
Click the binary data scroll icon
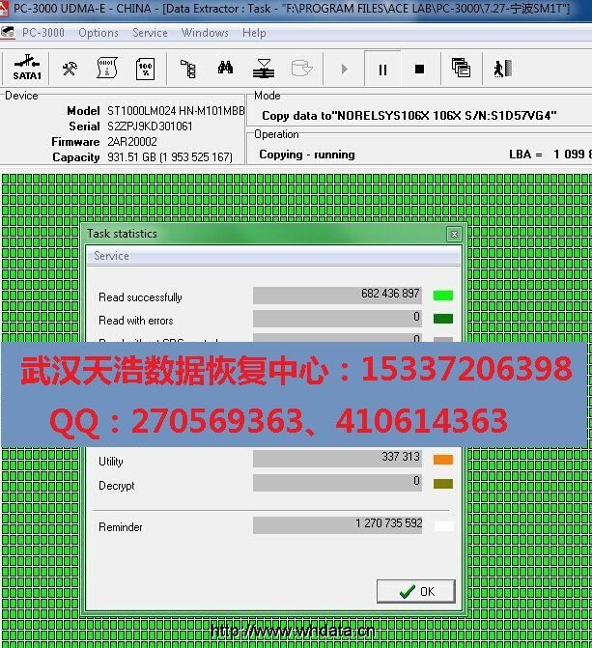click(x=106, y=69)
